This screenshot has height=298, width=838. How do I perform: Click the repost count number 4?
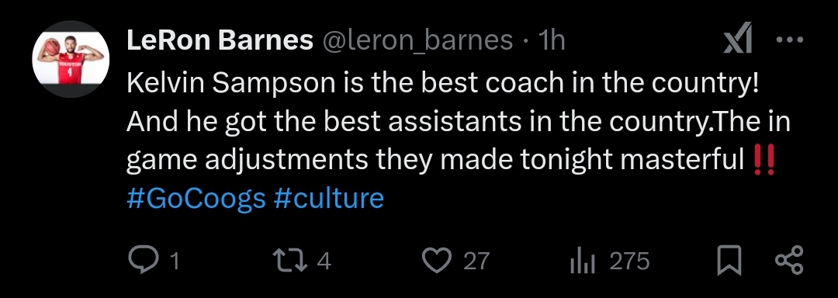tap(324, 262)
